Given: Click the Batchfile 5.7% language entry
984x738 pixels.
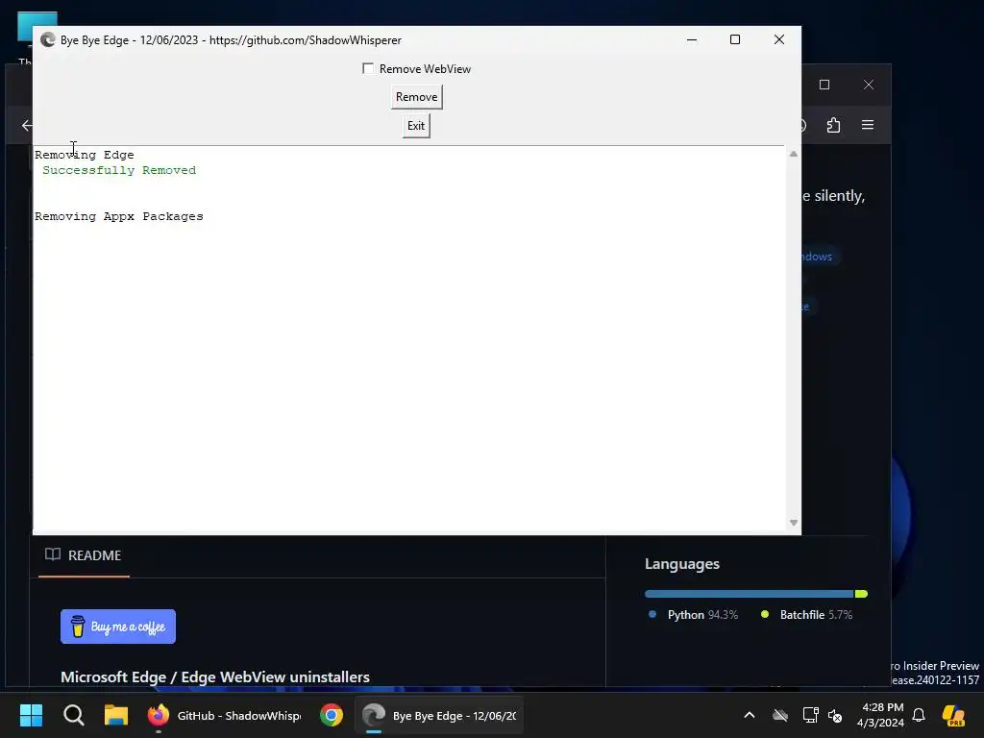Looking at the screenshot, I should point(806,615).
